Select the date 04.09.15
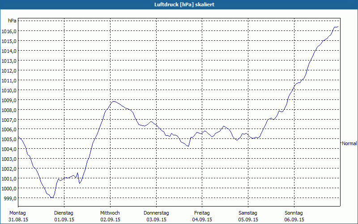This screenshot has height=224, width=358. click(202, 220)
